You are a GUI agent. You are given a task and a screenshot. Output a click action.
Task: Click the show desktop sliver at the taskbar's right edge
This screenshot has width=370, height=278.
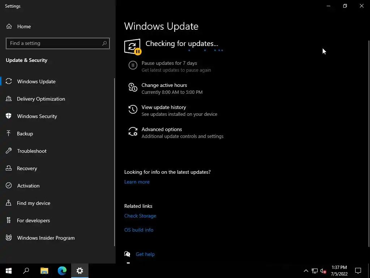369,271
